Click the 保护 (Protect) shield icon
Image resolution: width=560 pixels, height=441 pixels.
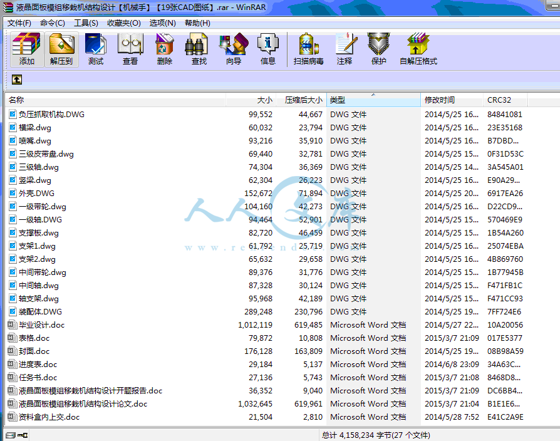coord(378,49)
